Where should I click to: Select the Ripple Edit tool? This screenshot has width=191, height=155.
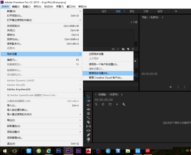point(88,109)
